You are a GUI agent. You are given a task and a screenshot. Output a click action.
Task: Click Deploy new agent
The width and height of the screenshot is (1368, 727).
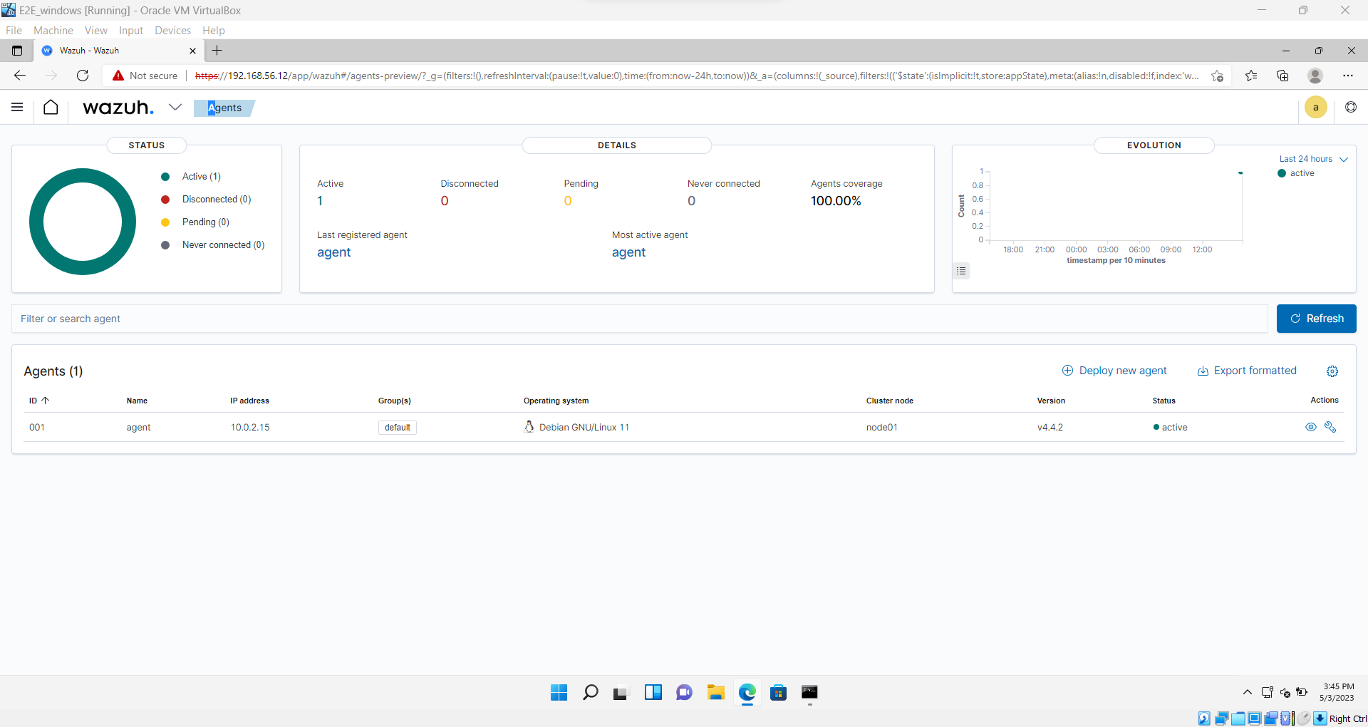[1114, 371]
